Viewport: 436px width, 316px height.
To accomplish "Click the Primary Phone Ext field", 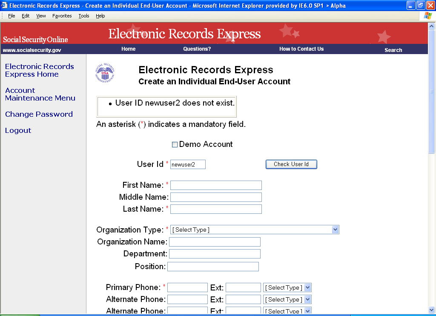I will [243, 287].
